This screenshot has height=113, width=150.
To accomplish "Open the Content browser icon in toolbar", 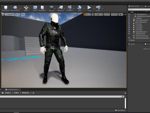I will (35, 8).
